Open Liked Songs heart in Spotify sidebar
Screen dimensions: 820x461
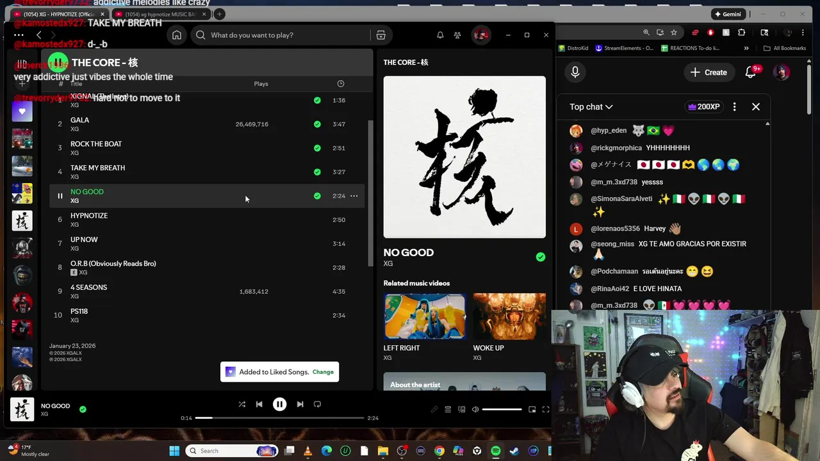pos(22,111)
